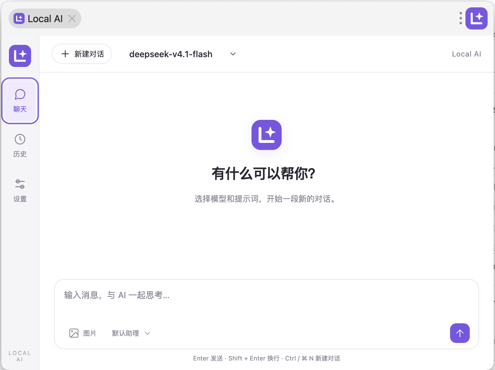Send message with the arrow button
Image resolution: width=495 pixels, height=370 pixels.
point(460,333)
